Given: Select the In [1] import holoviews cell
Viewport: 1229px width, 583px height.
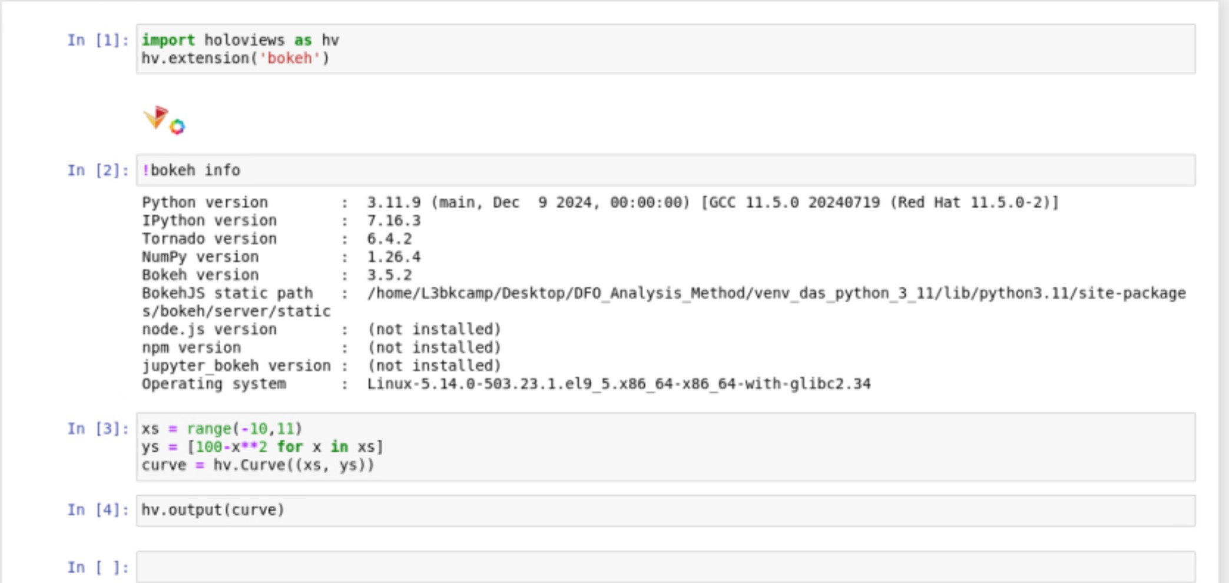Looking at the screenshot, I should 665,49.
